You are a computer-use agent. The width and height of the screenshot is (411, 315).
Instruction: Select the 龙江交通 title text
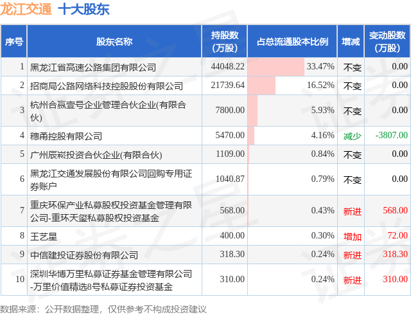(x=26, y=9)
